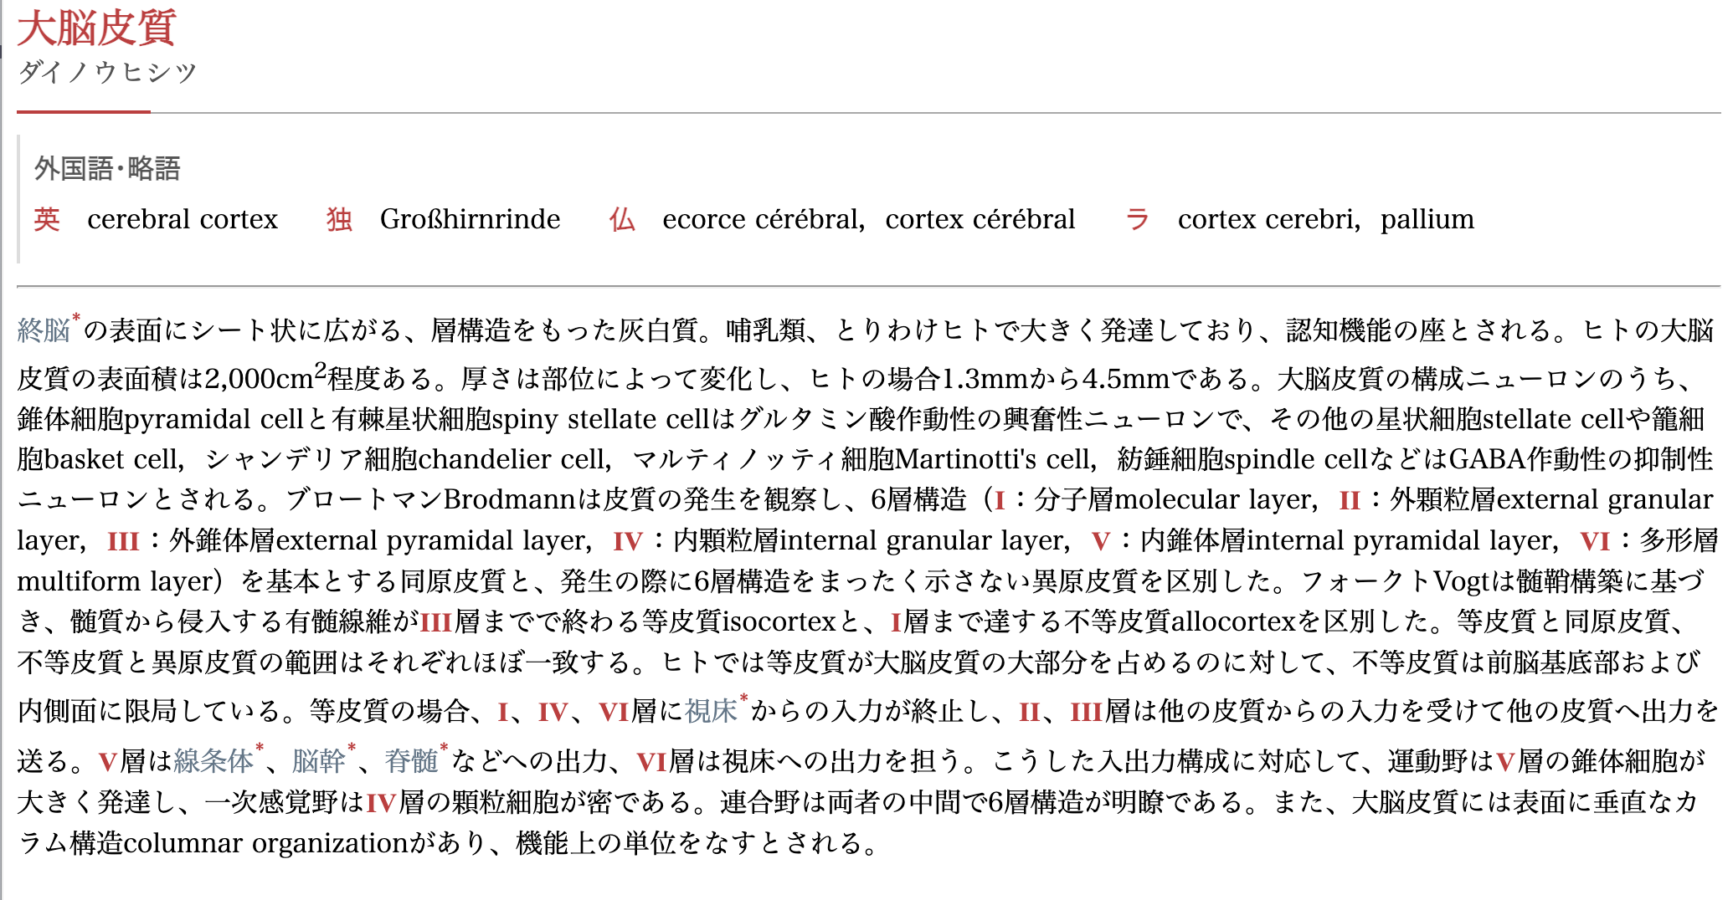Click red numeral III before 外錐体層
The height and width of the screenshot is (900, 1733).
click(123, 542)
